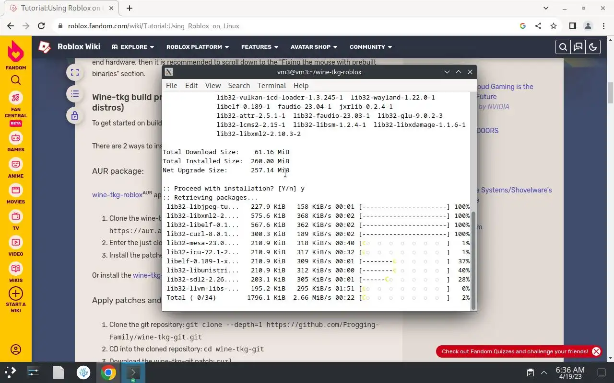Open wiki search magnifier in header
614x383 pixels.
point(563,47)
